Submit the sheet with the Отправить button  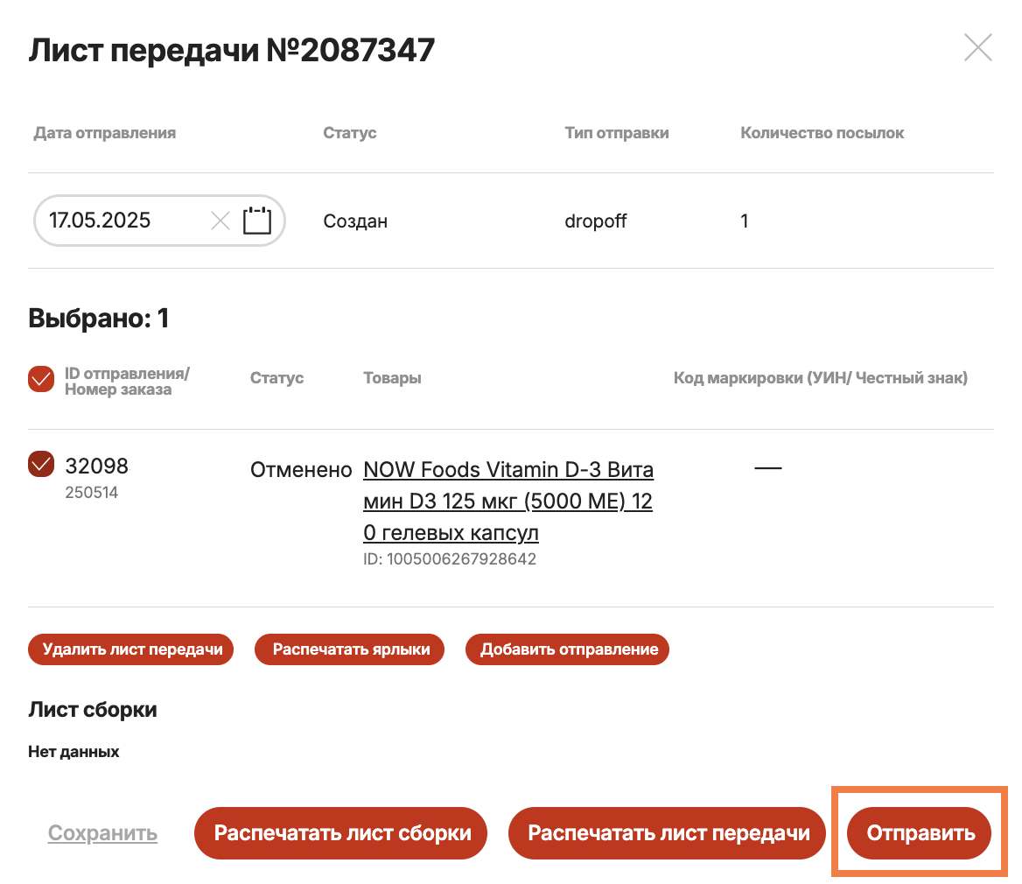point(920,833)
